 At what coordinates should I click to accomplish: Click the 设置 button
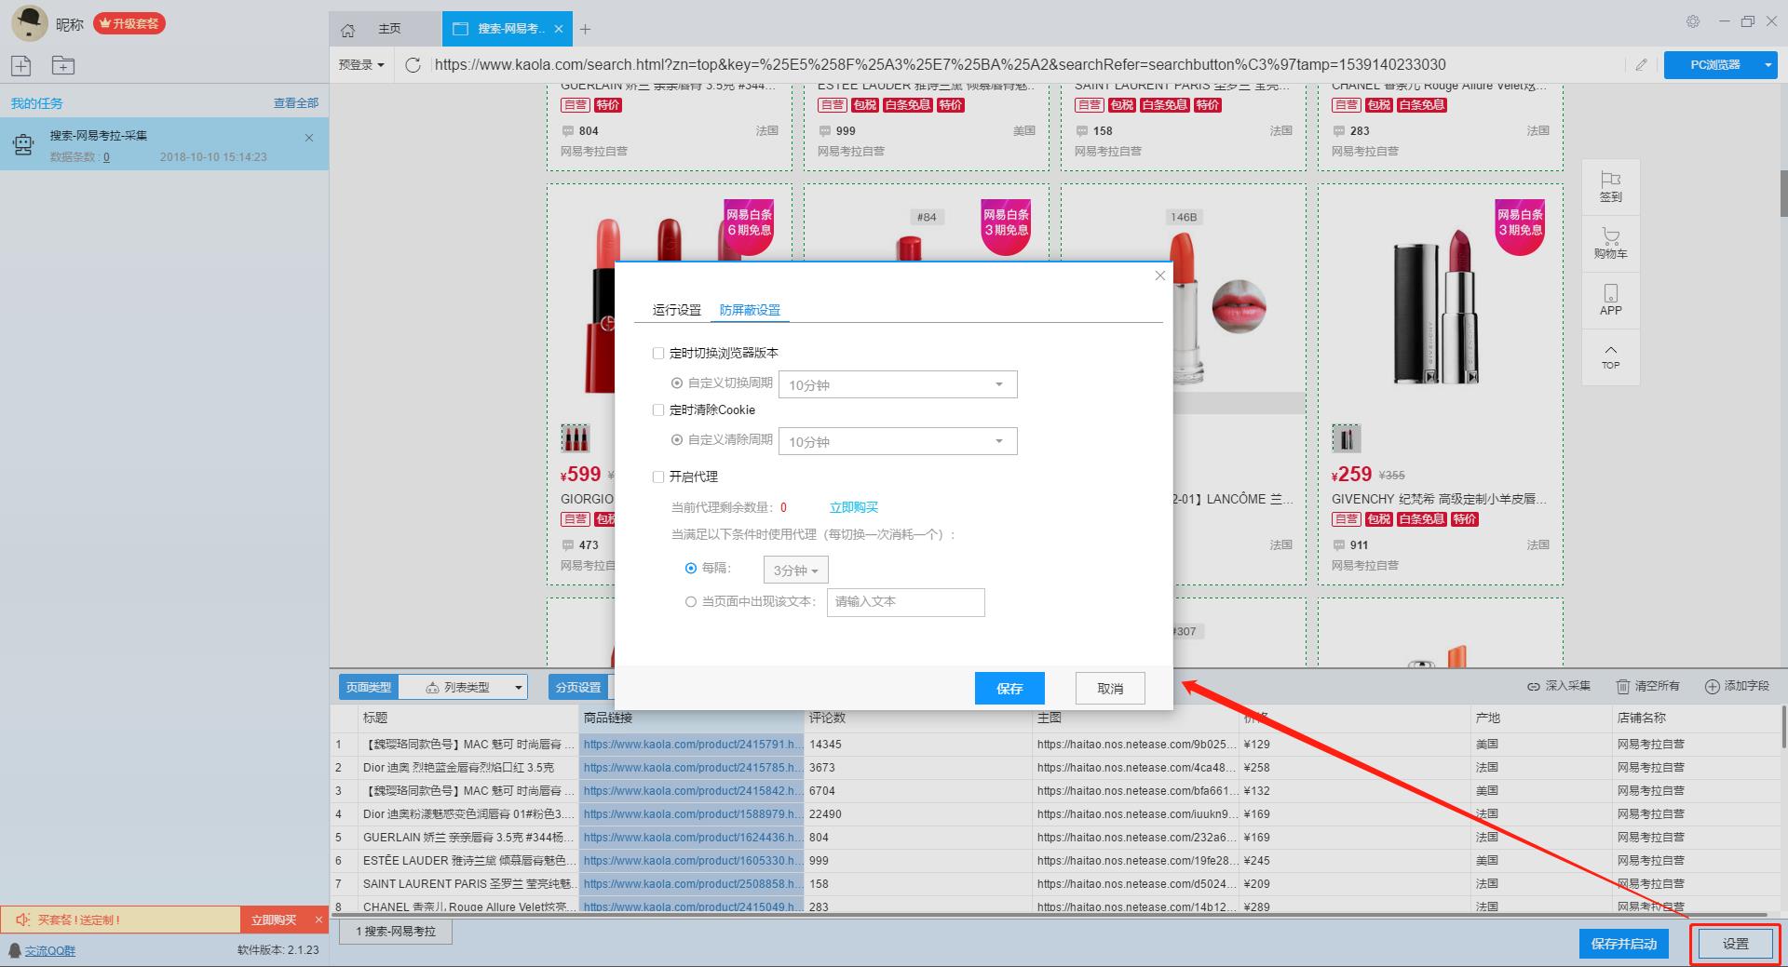coord(1736,944)
